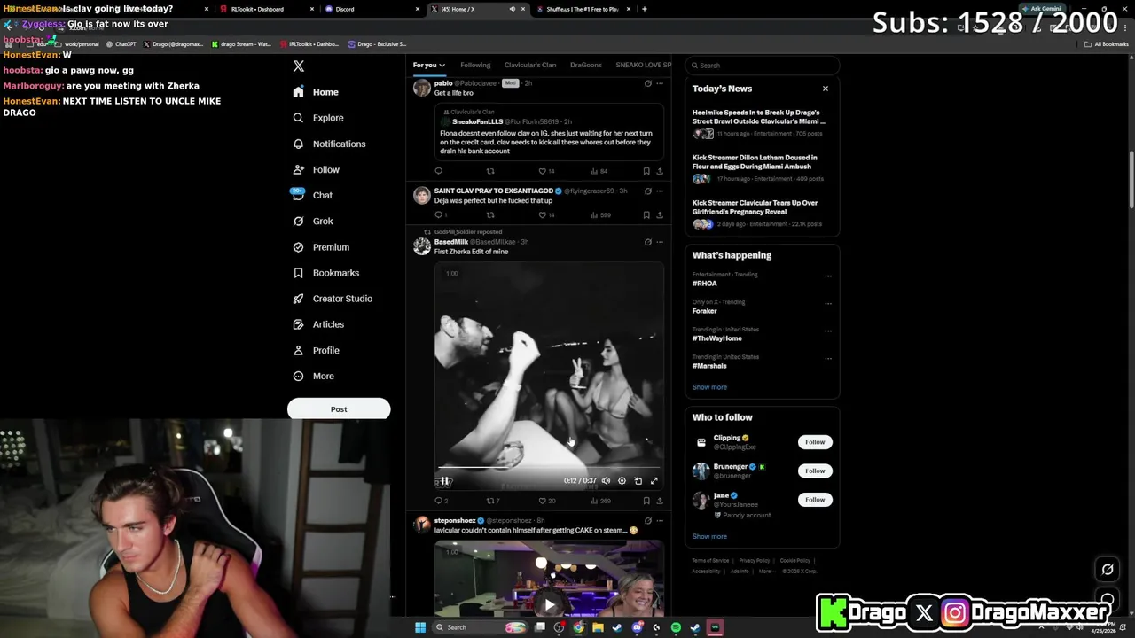Image resolution: width=1135 pixels, height=638 pixels.
Task: Switch to Clavicular's Clan tab
Action: 530,65
